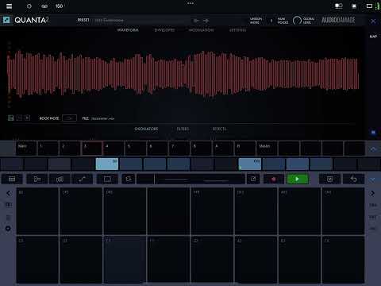Expand the blue down chevron beside undo
Image resolution: width=381 pixels, height=286 pixels.
click(x=372, y=180)
